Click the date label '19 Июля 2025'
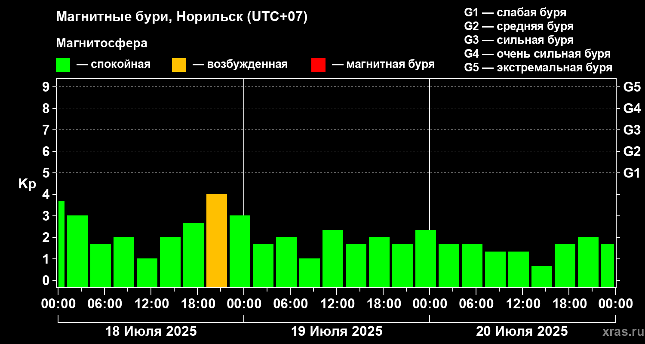The height and width of the screenshot is (344, 645). (x=337, y=332)
